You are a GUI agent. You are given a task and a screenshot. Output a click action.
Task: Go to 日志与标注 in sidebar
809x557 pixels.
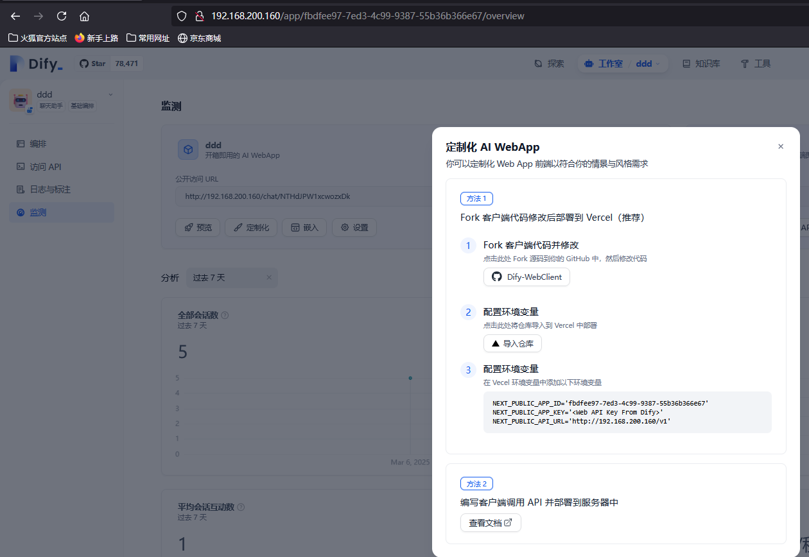pyautogui.click(x=62, y=189)
